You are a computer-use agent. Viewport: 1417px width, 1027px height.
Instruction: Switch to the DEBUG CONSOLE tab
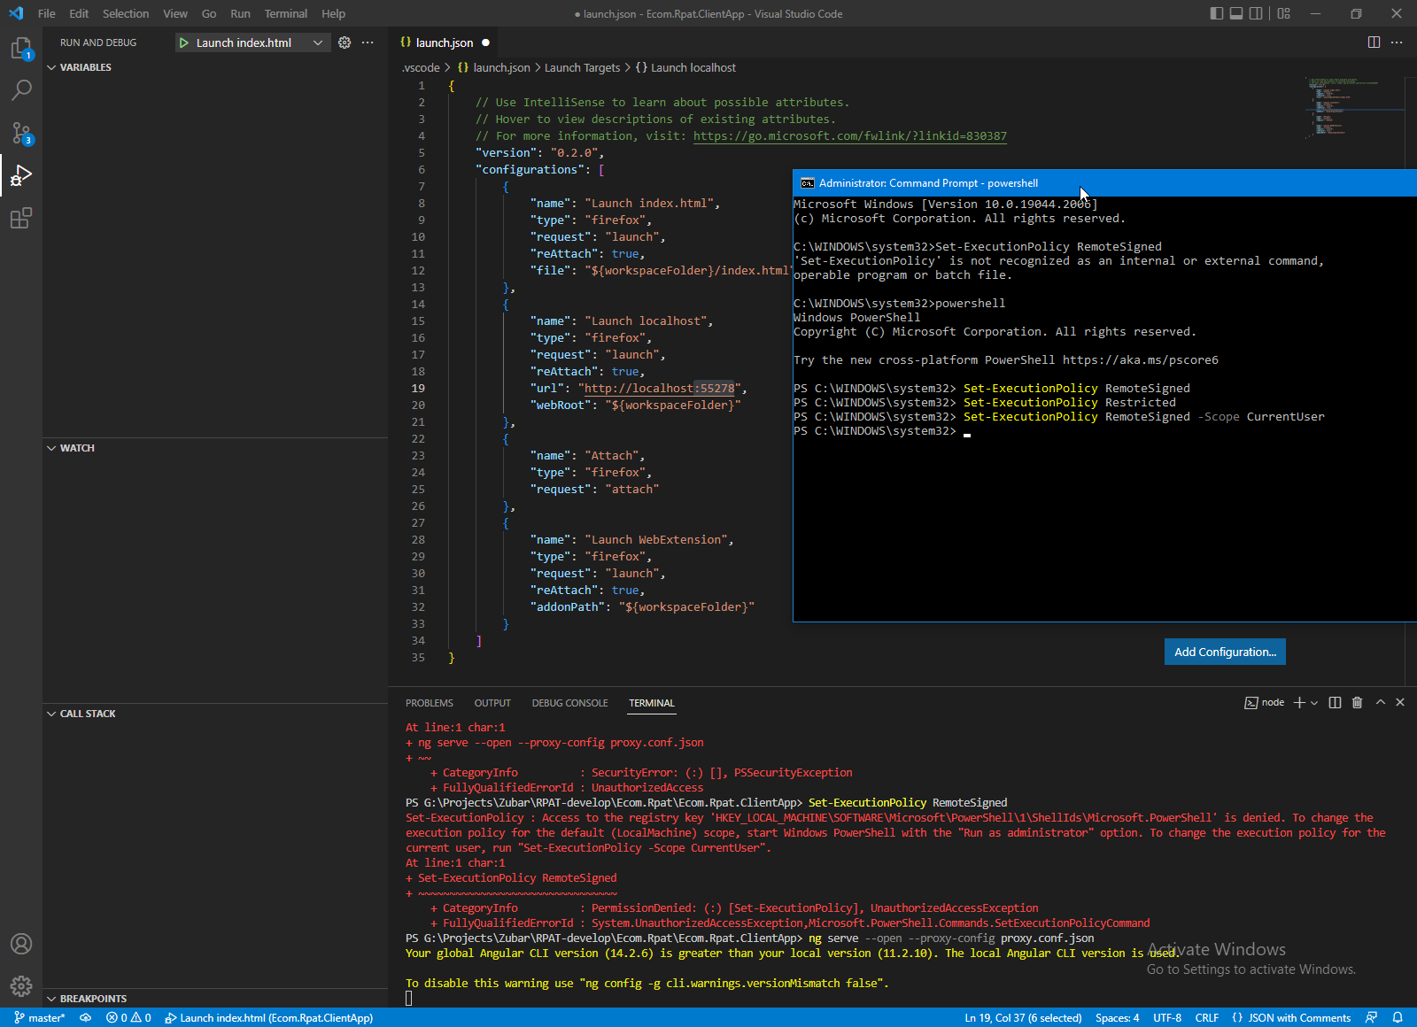tap(569, 703)
